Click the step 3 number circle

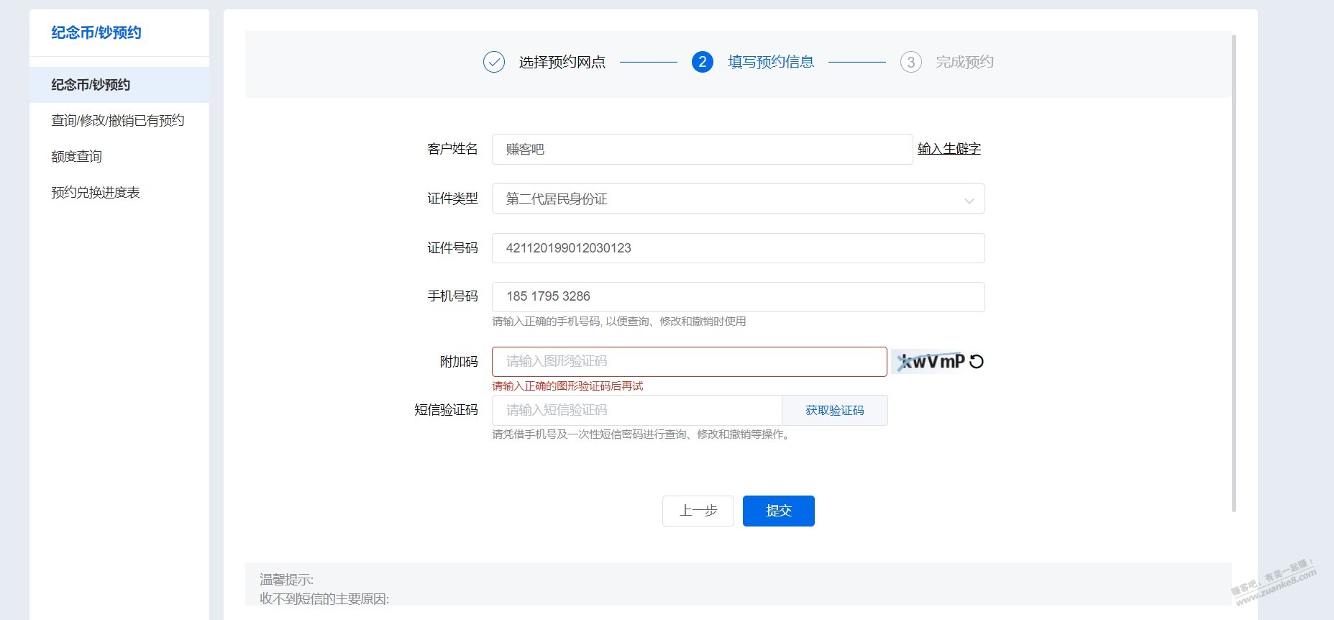click(x=911, y=63)
